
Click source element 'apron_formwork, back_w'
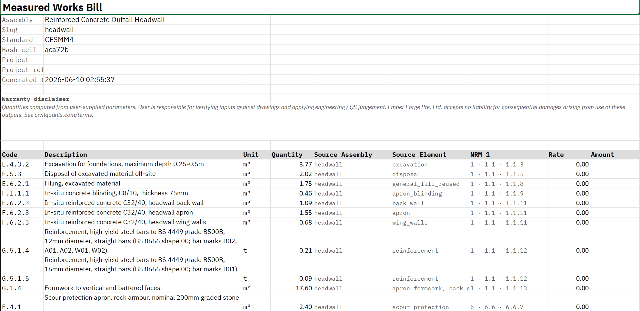pyautogui.click(x=430, y=288)
